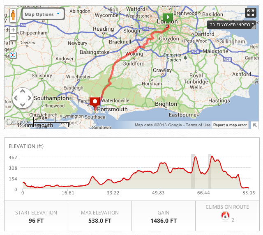Viewport: 263px width, 235px height.
Task: Enter fullscreen map view
Action: (250, 13)
